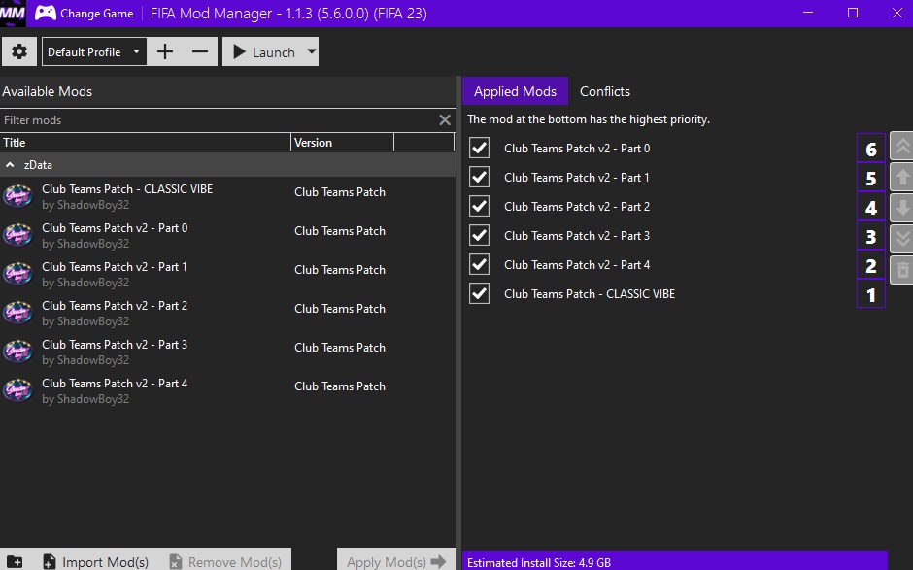Viewport: 913px width, 570px height.
Task: Move mod to bottom with double down arrow
Action: tap(902, 238)
